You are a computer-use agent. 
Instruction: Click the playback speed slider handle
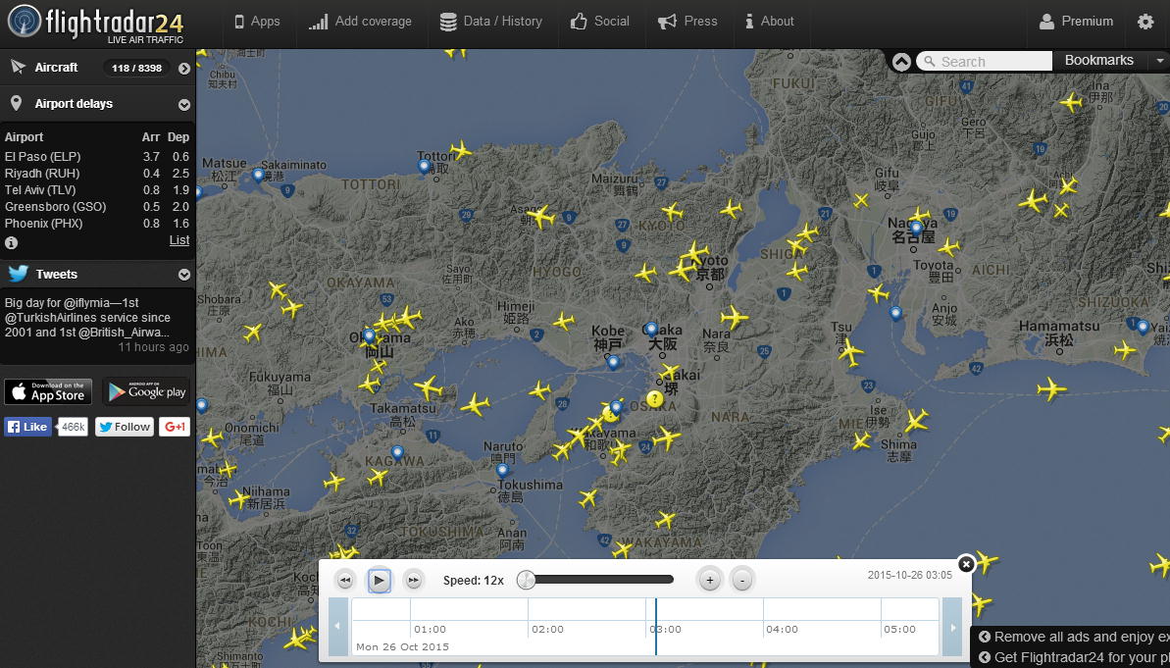pyautogui.click(x=527, y=580)
